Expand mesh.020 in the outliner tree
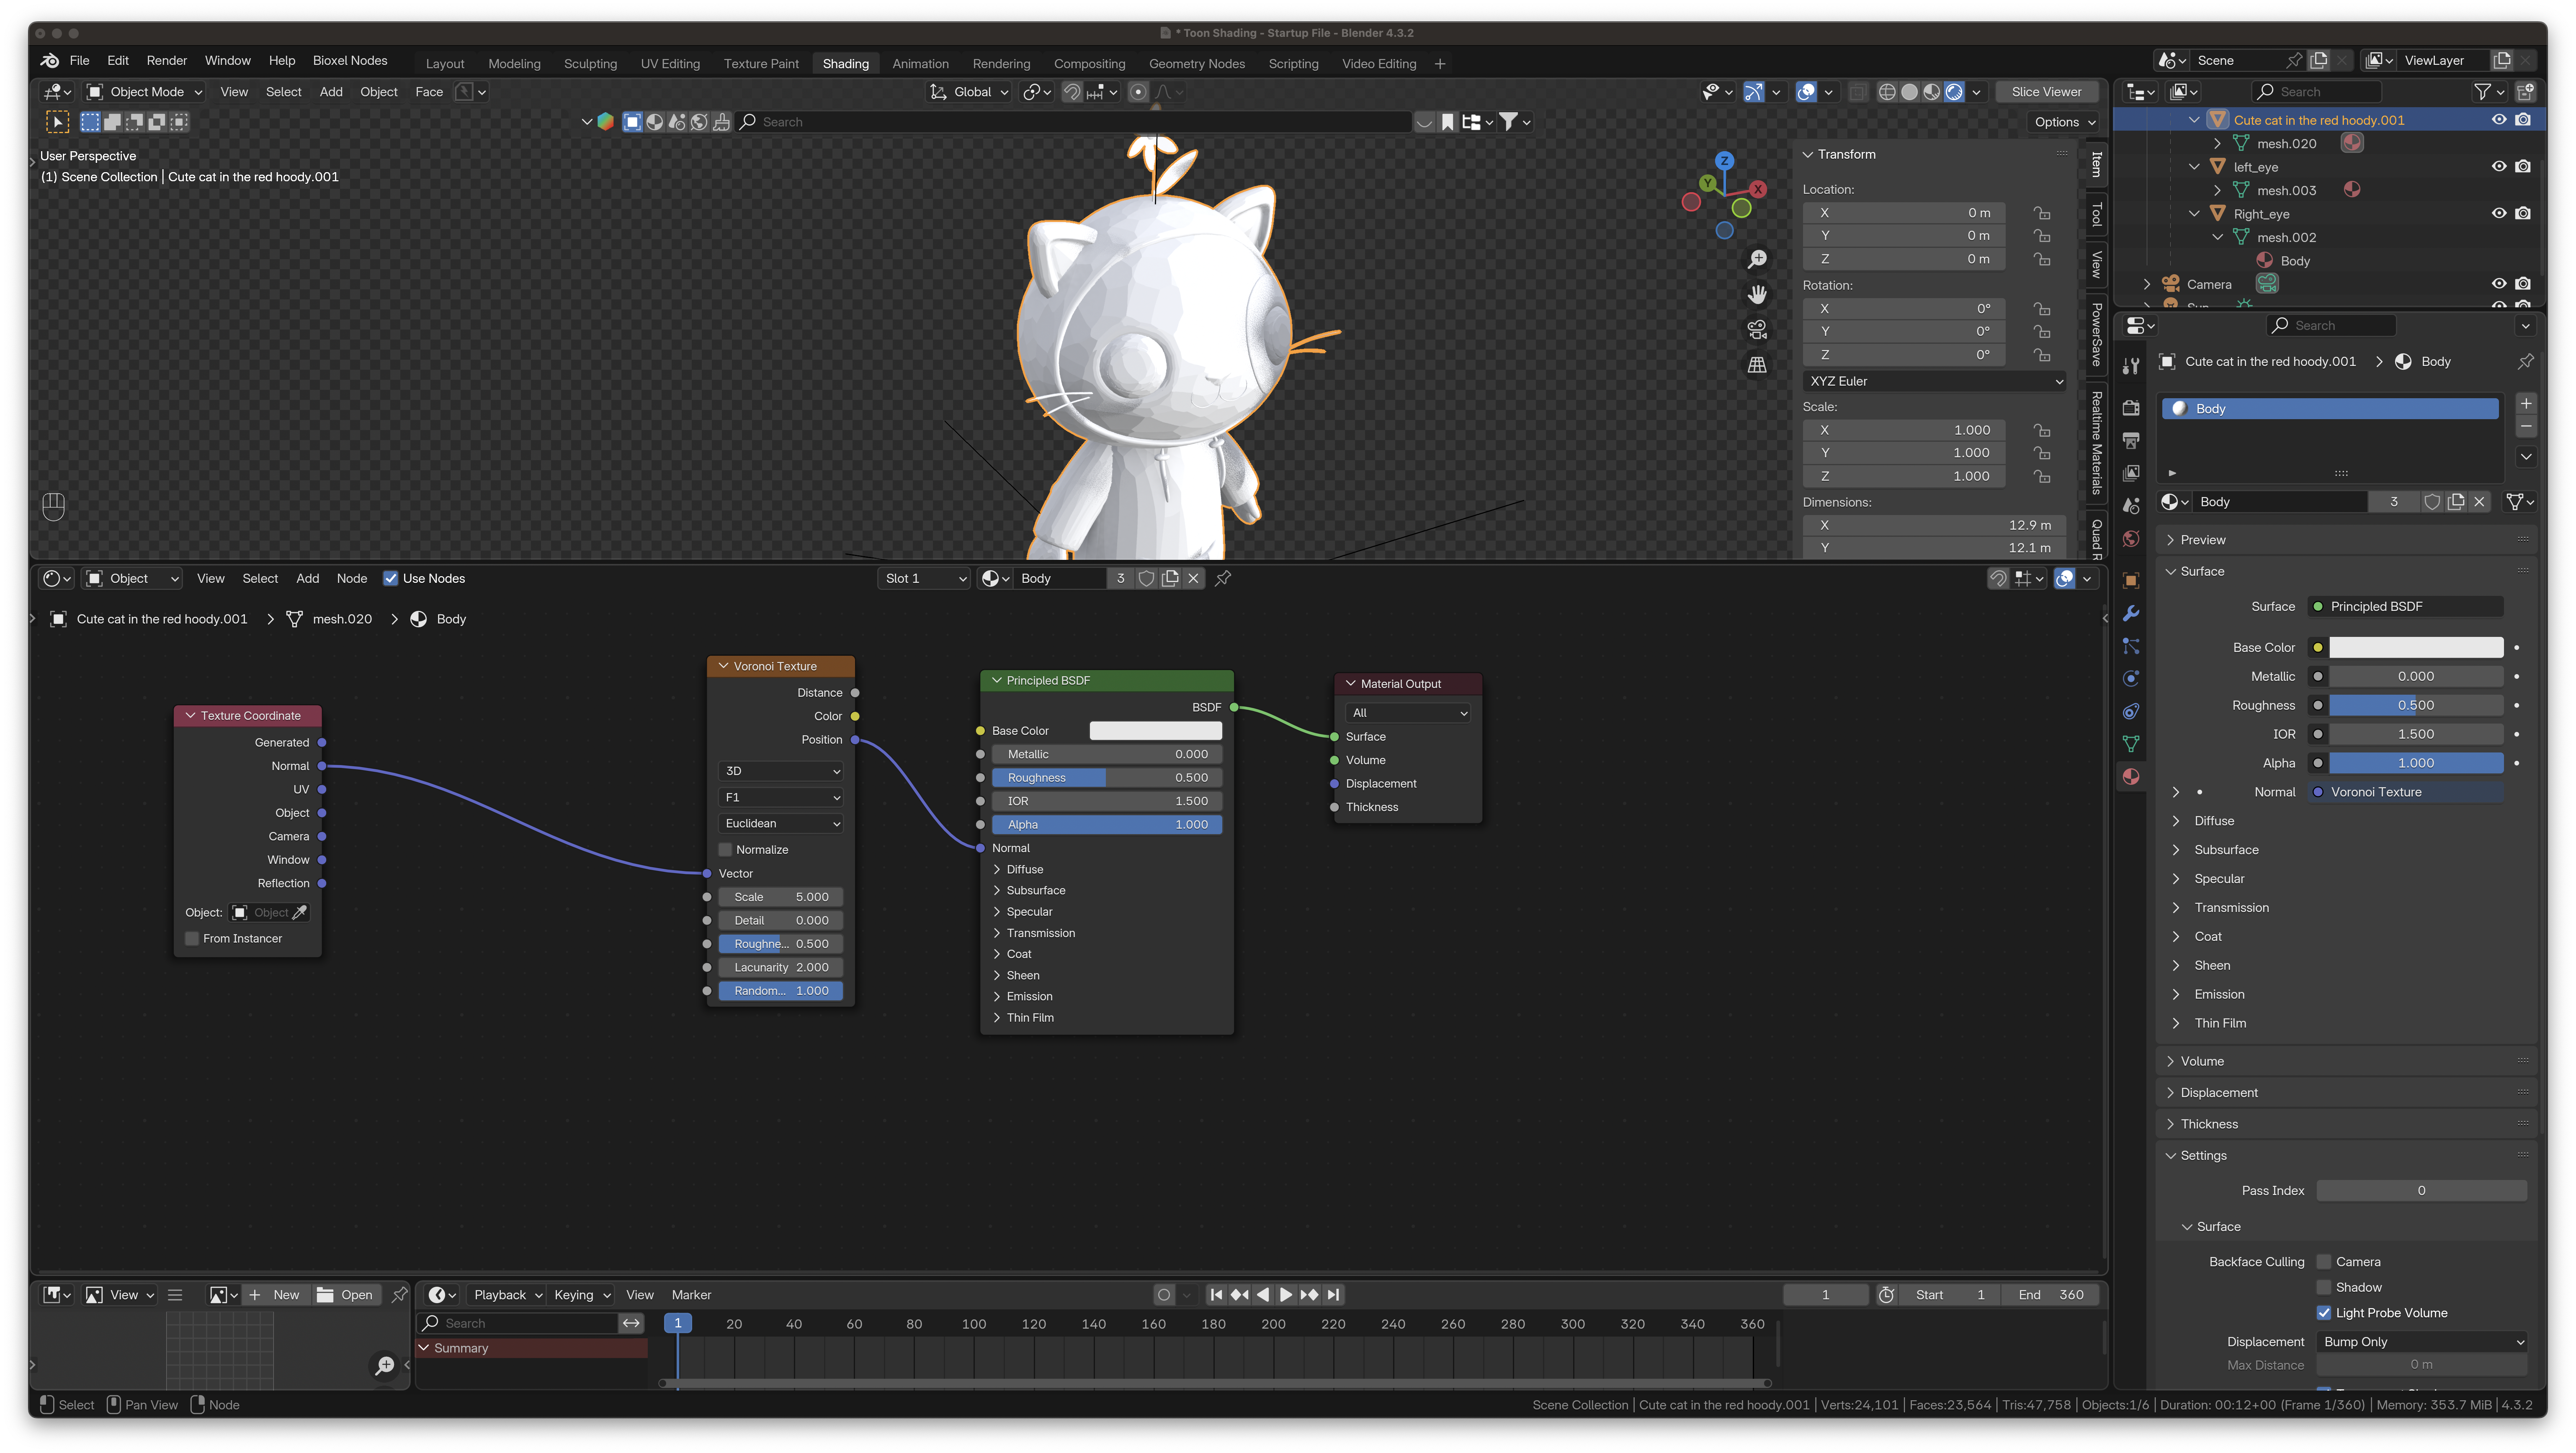Viewport: 2576px width, 1453px height. (2217, 144)
